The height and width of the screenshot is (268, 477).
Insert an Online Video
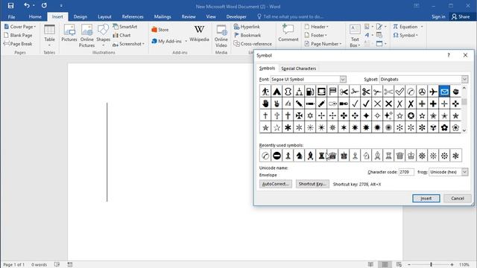click(221, 36)
